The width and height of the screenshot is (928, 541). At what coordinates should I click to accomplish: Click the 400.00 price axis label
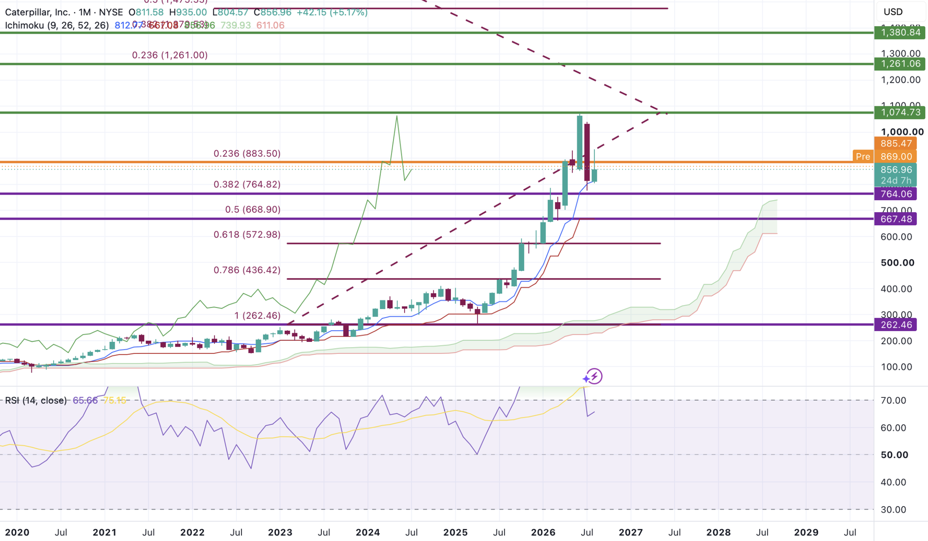coord(897,289)
